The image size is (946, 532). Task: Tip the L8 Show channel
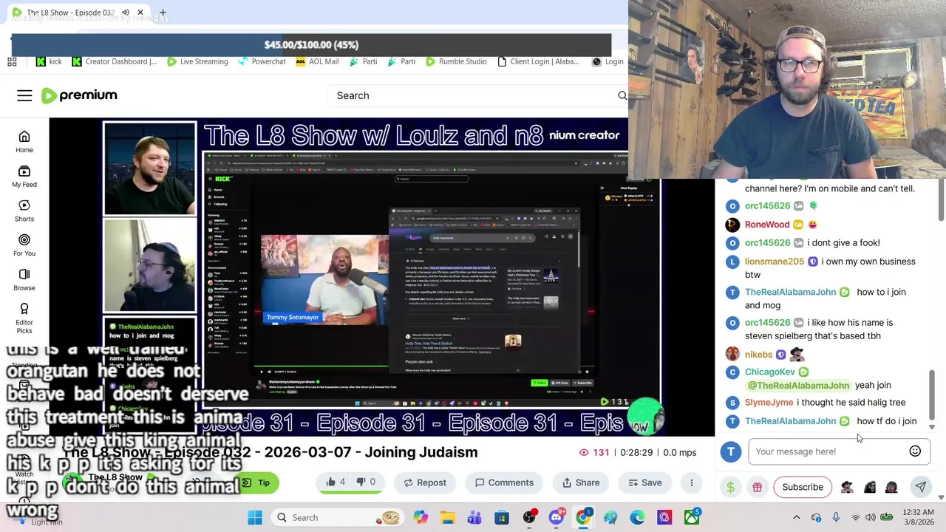coord(258,482)
